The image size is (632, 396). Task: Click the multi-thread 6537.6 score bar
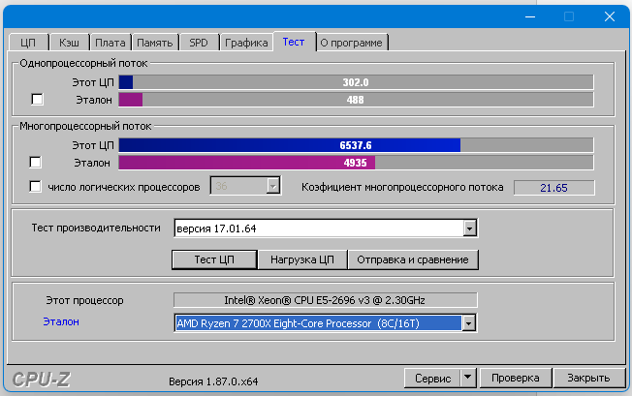(x=356, y=145)
